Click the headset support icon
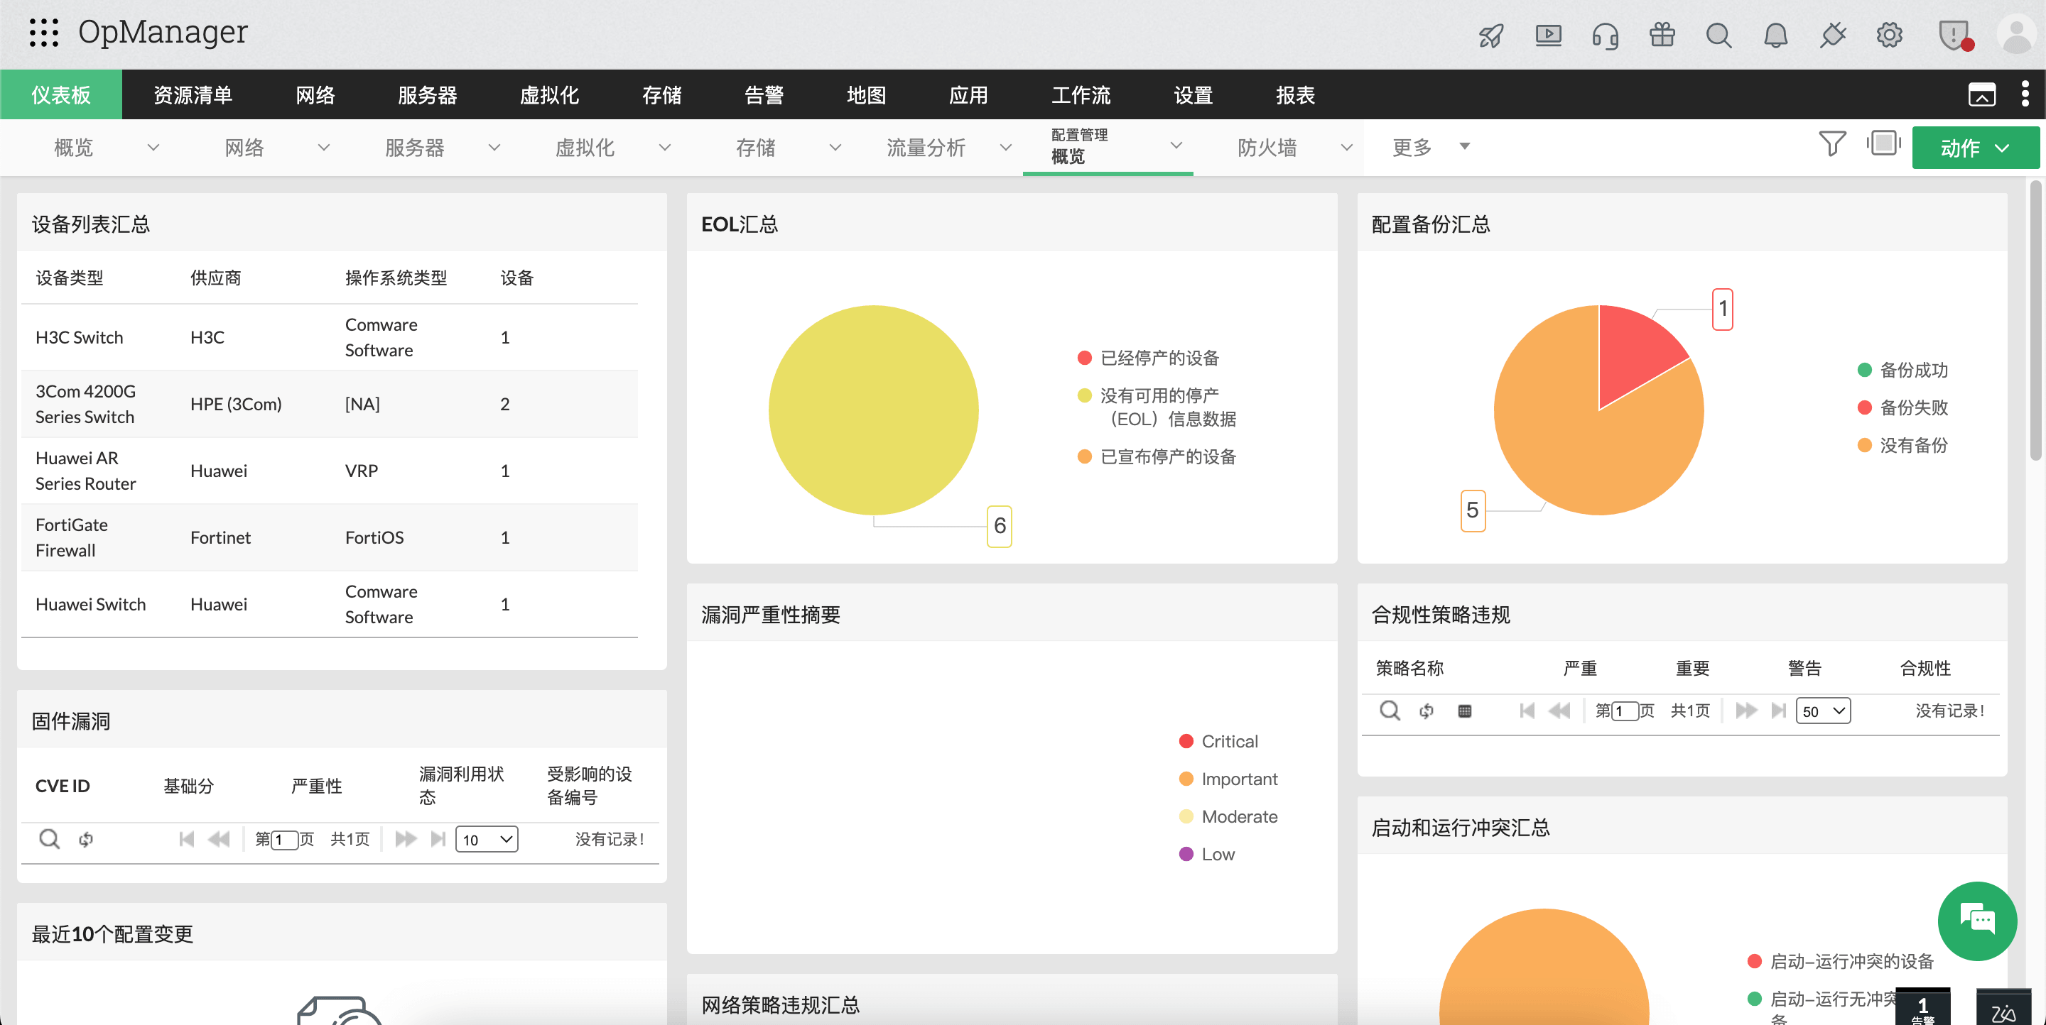Viewport: 2046px width, 1025px height. pos(1606,35)
